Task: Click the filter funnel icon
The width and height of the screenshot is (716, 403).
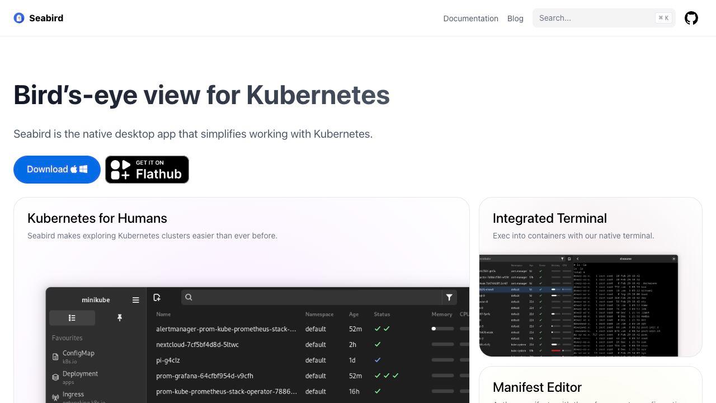Action: coord(449,297)
